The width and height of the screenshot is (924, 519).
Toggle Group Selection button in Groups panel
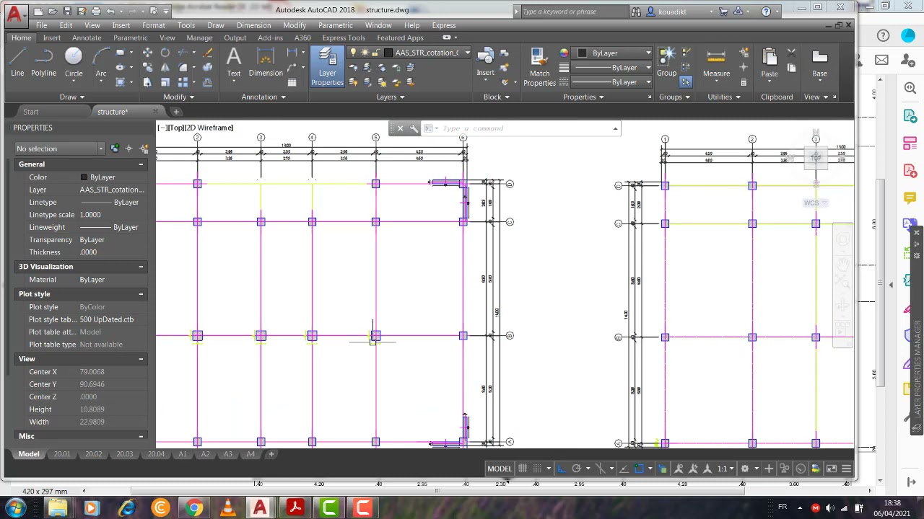686,82
